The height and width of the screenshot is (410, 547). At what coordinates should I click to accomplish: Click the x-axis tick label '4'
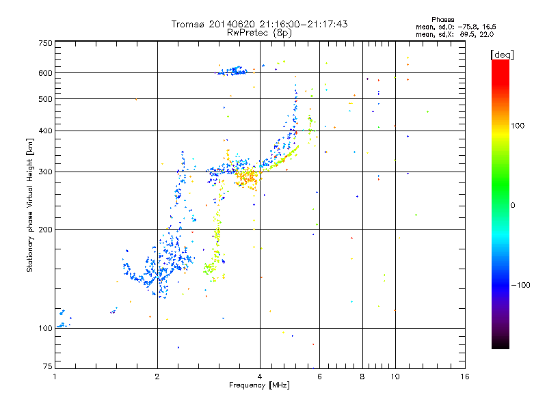pyautogui.click(x=260, y=377)
